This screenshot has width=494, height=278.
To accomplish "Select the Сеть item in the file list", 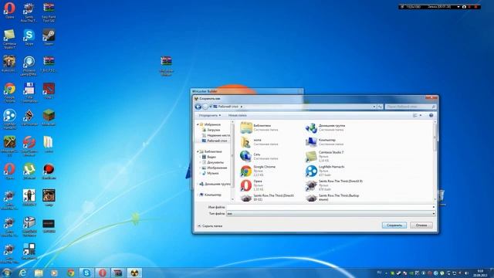I will [x=259, y=156].
